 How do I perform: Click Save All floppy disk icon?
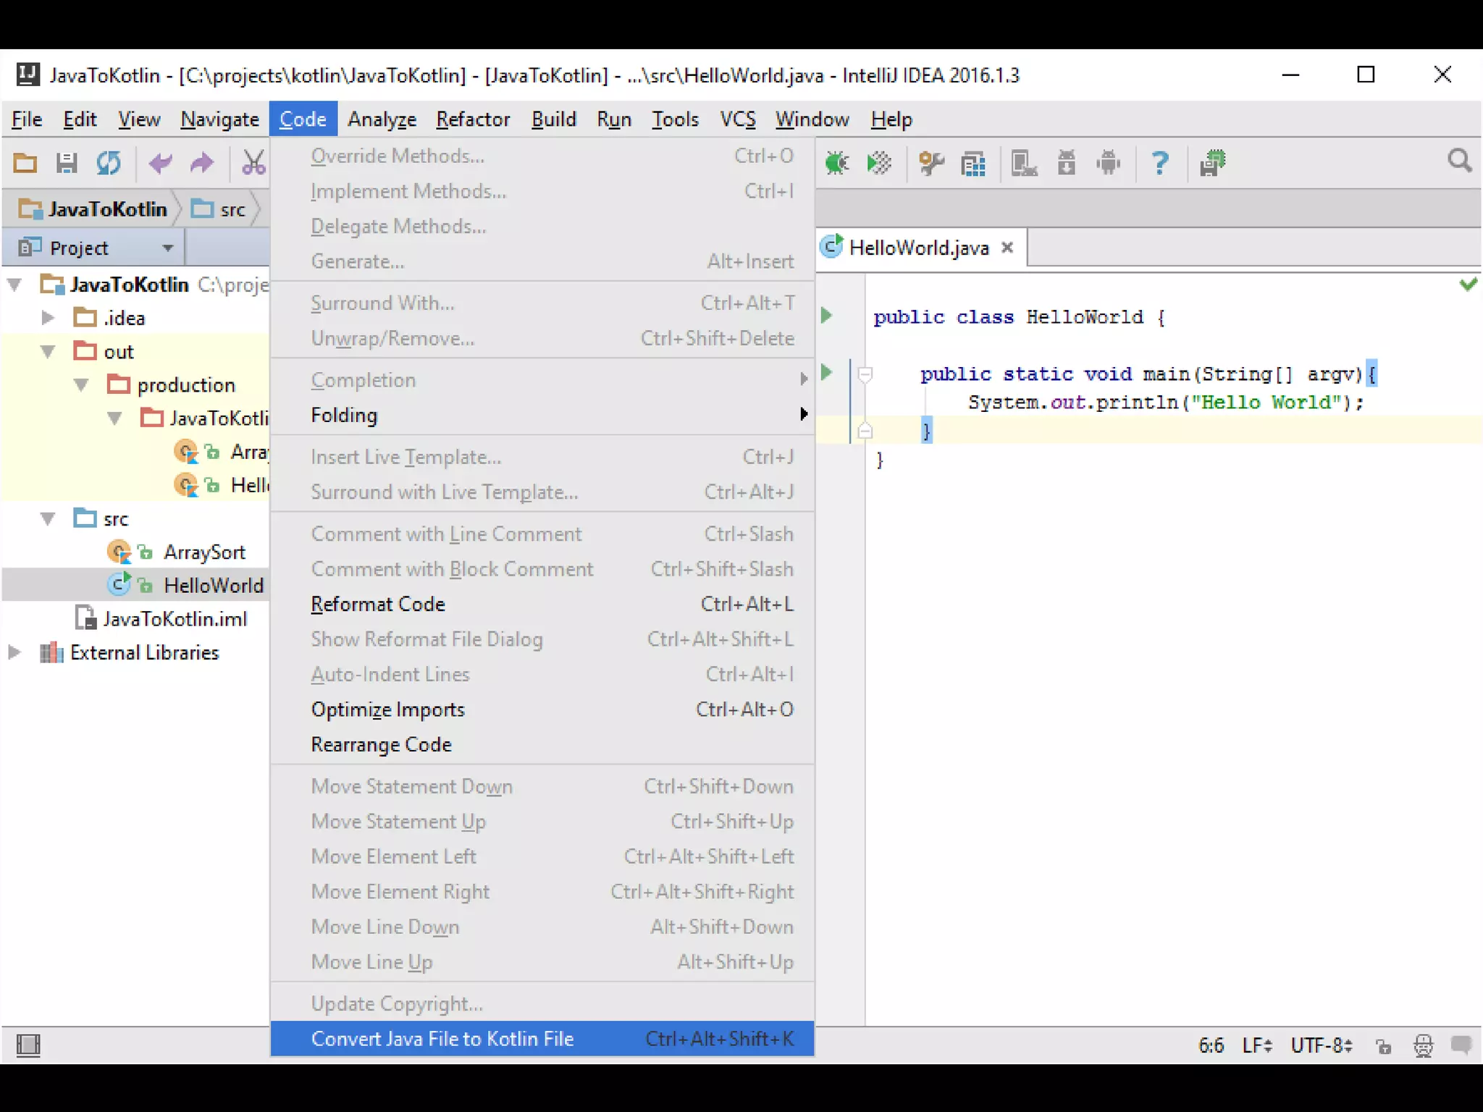67,163
